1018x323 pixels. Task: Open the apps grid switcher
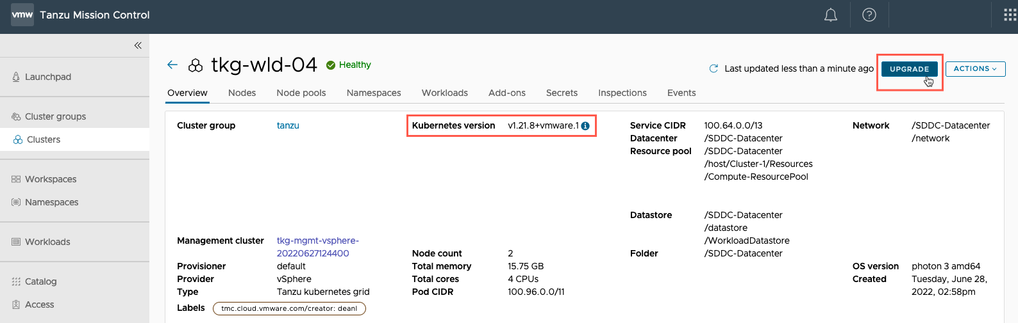click(1010, 15)
